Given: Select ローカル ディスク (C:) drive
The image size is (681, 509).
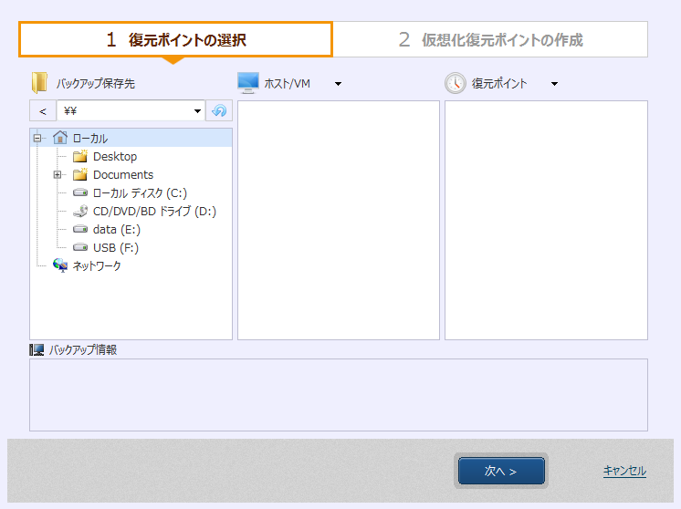Looking at the screenshot, I should click(140, 193).
